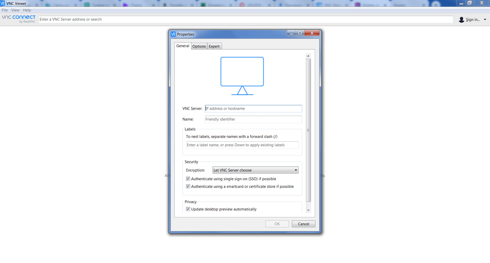Click the scrollbar down arrow in Properties
This screenshot has height=263, width=490.
tap(309, 210)
